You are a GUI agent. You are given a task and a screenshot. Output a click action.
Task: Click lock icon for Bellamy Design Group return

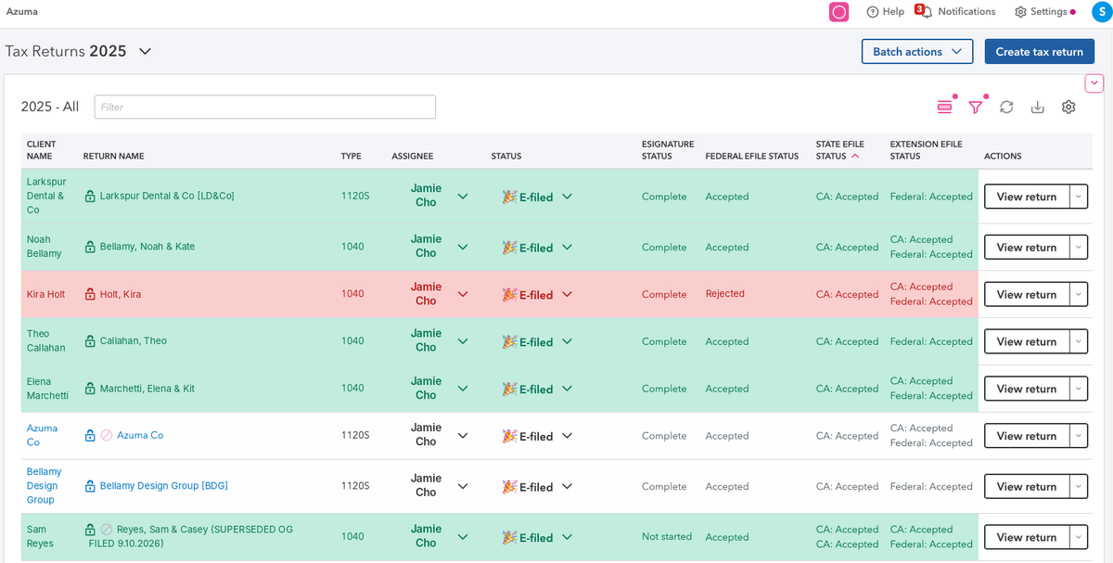[90, 486]
